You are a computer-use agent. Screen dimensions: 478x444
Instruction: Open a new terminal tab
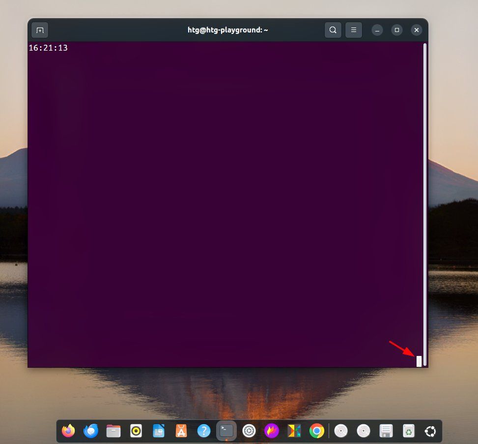coord(40,30)
